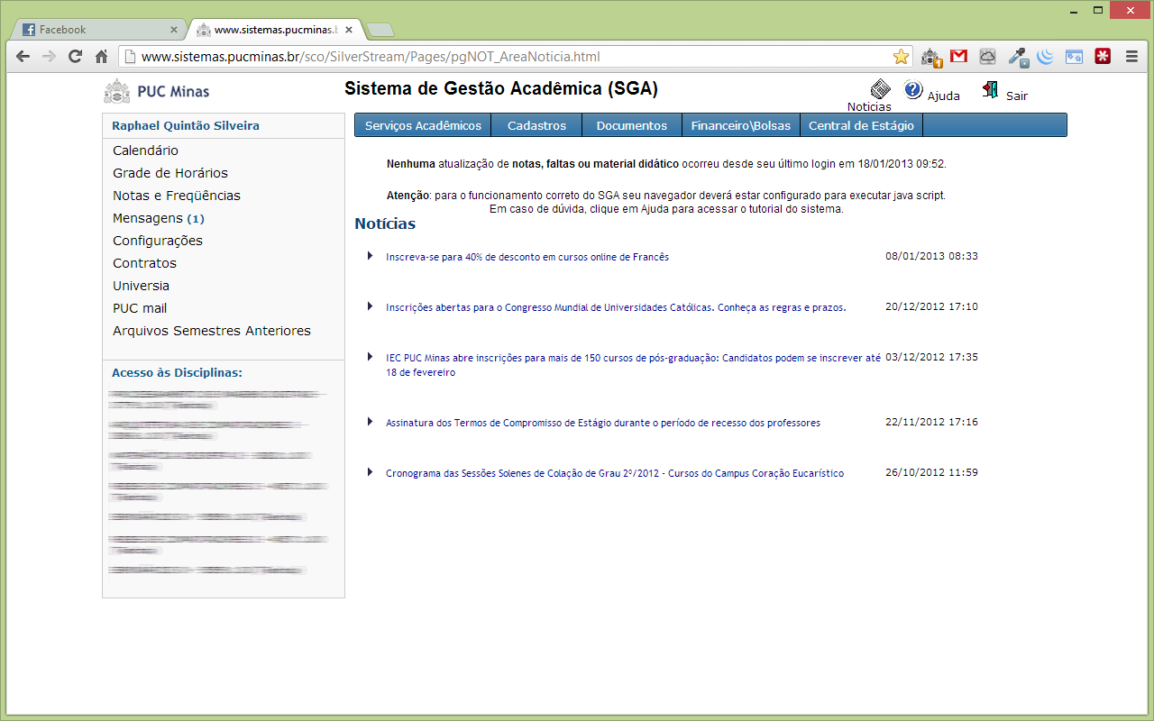1154x721 pixels.
Task: Click the blue swirl extension icon
Action: point(1046,56)
